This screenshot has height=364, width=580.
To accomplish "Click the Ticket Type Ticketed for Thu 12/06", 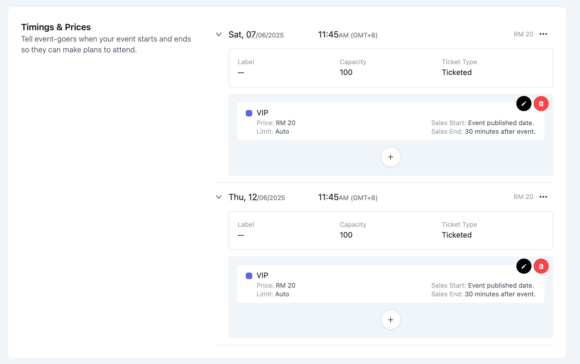I will 456,235.
